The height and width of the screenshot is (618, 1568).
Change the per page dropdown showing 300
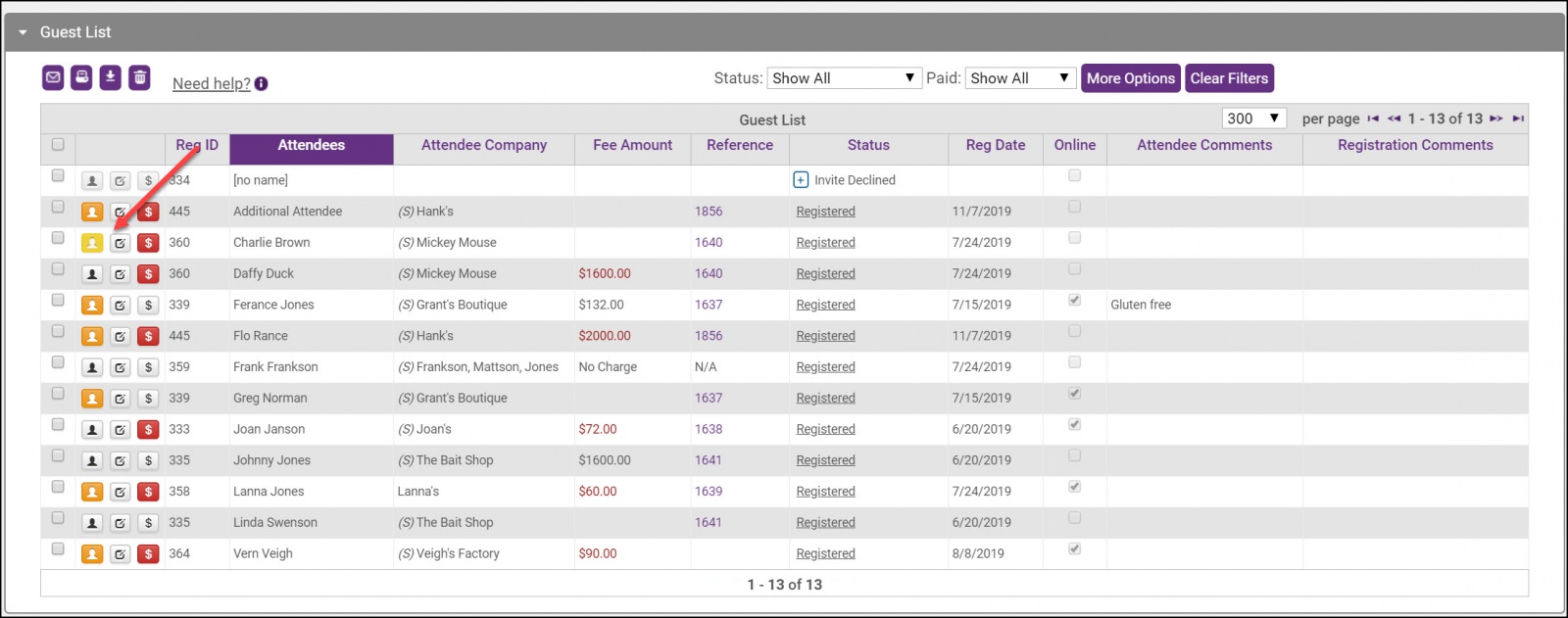1253,119
